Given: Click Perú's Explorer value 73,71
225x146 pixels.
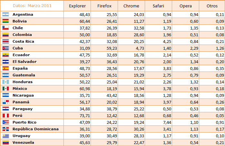Looking at the screenshot, I should (85, 116).
